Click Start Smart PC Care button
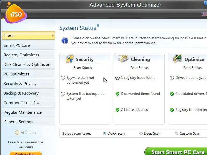207x155 pixels. [x=176, y=151]
